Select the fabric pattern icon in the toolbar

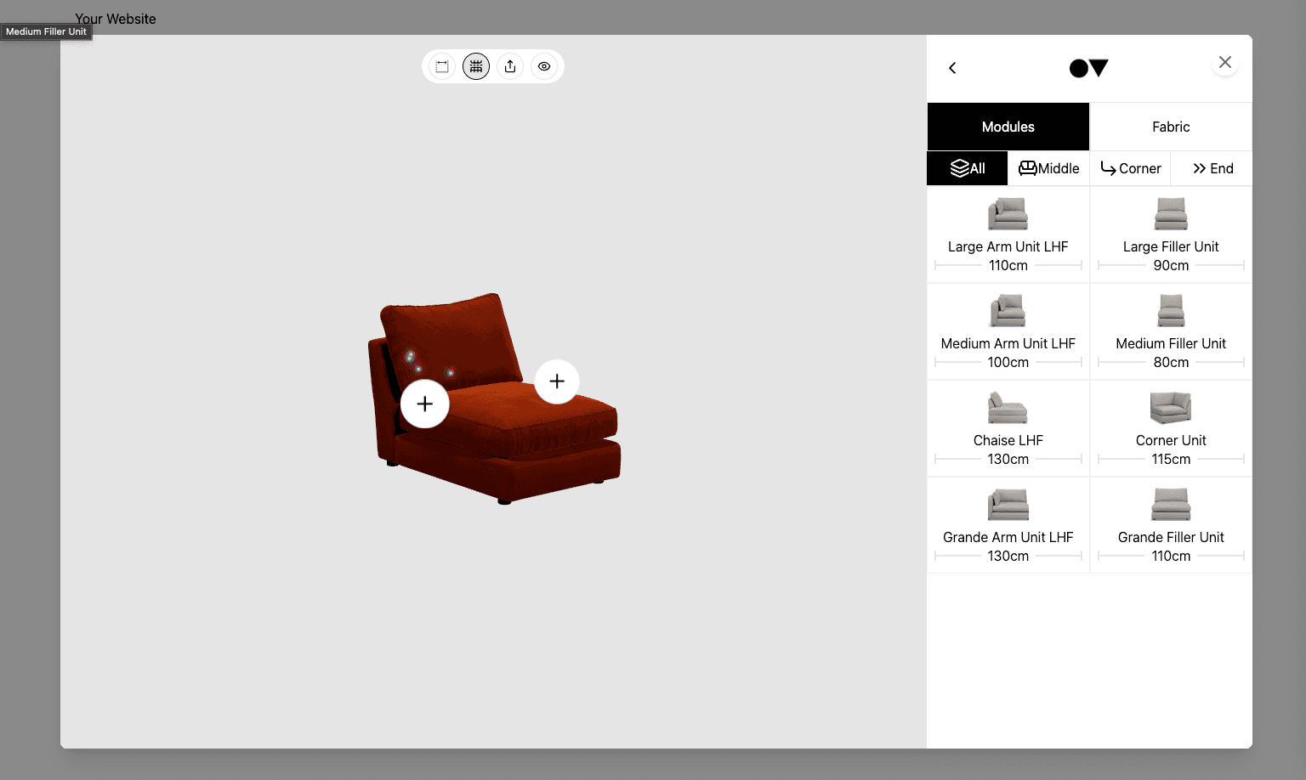pos(476,65)
